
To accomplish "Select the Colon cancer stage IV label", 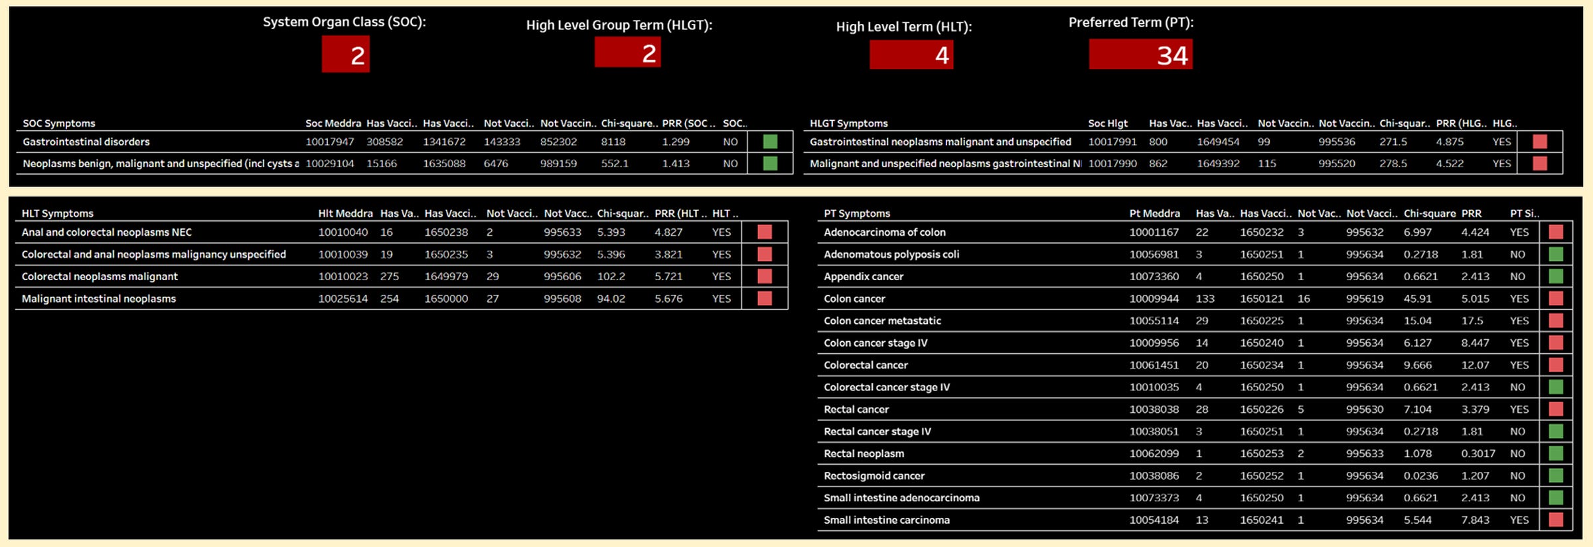I will point(875,343).
